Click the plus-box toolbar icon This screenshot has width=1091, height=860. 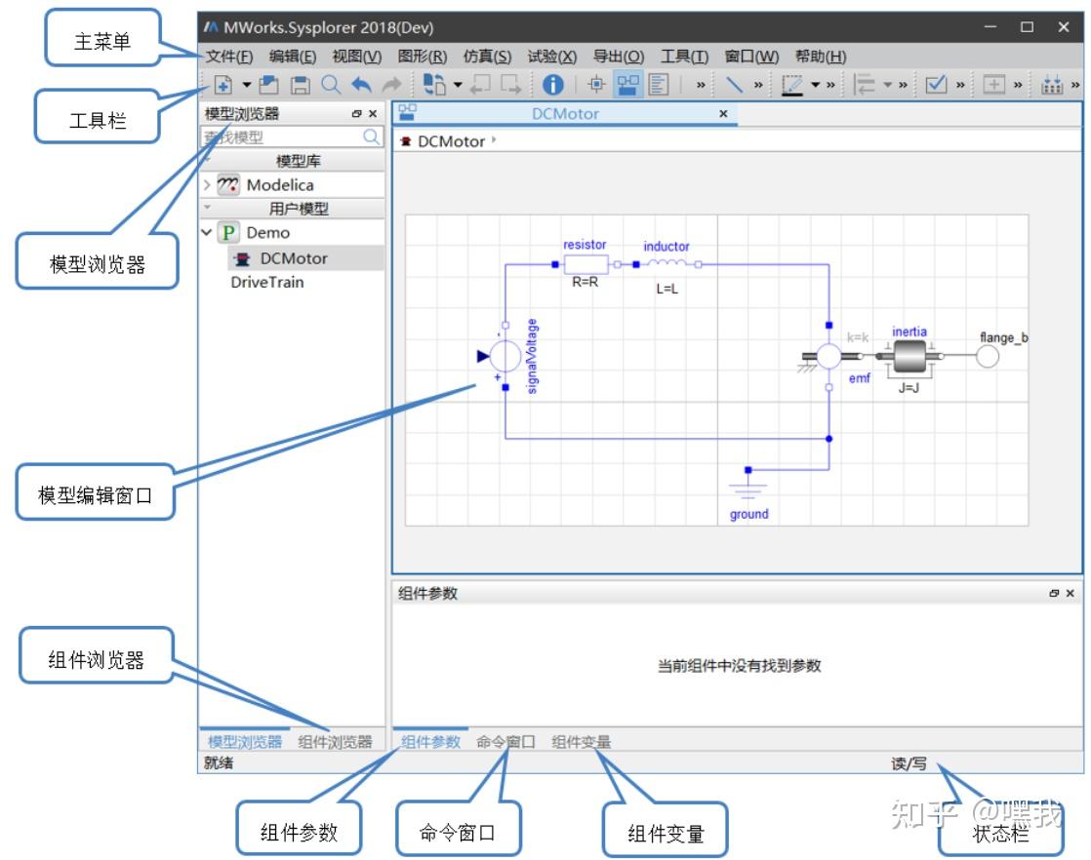click(x=993, y=85)
